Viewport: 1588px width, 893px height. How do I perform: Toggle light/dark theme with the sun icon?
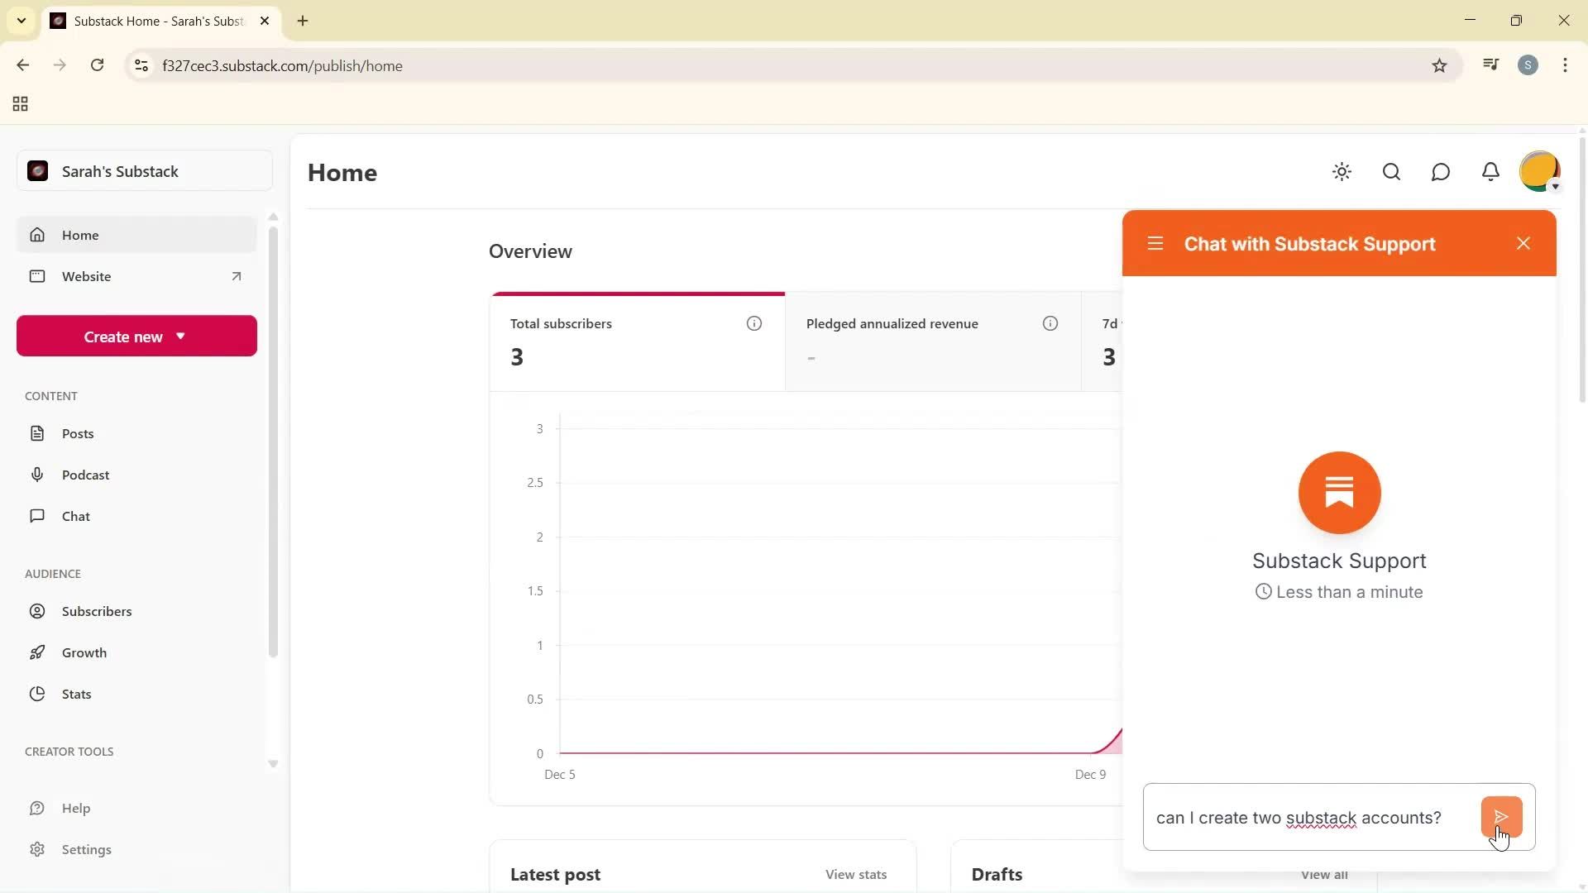tap(1342, 172)
